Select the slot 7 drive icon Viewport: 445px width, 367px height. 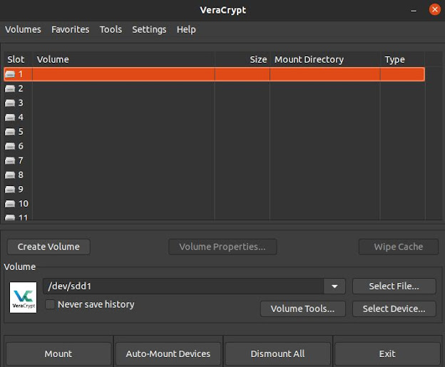[10, 160]
